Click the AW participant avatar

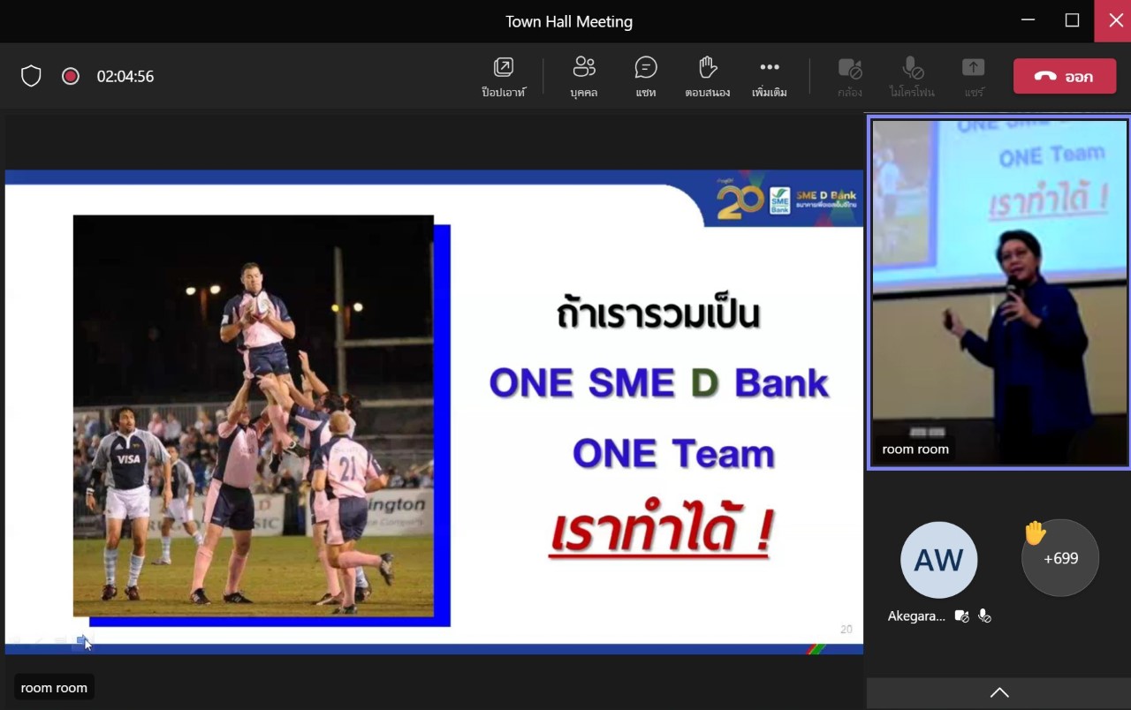tap(938, 560)
